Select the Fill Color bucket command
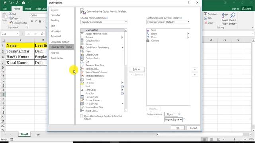 click(x=82, y=83)
